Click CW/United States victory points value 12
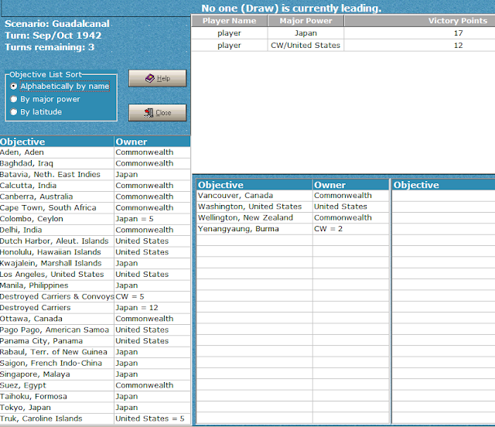The image size is (495, 427). pos(458,46)
